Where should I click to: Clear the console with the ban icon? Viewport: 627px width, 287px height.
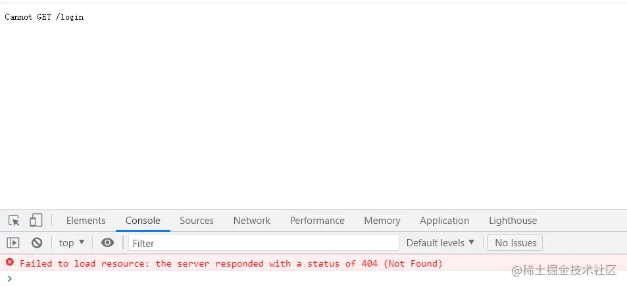[37, 243]
